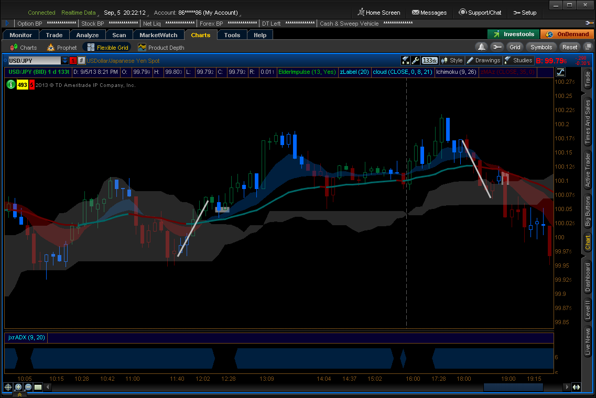The image size is (596, 398).
Task: Toggle the Chart side panel
Action: [x=588, y=242]
